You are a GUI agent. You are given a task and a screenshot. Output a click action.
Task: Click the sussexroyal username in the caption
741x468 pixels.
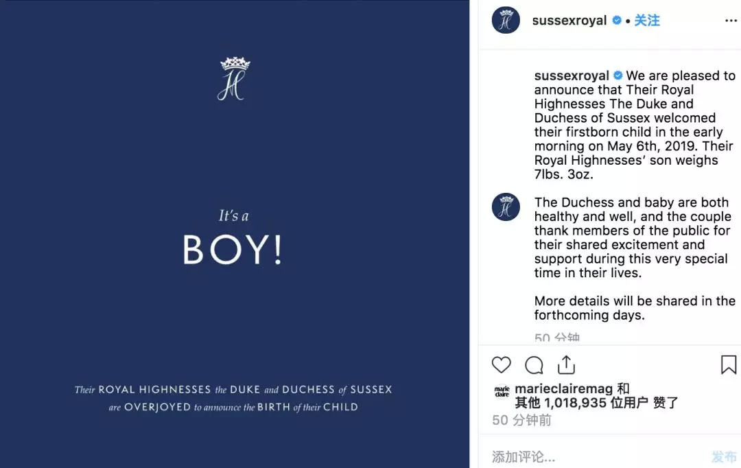pyautogui.click(x=572, y=75)
